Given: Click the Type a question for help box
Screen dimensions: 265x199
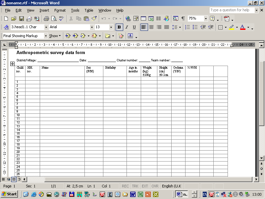Looking at the screenshot, I should (232, 10).
